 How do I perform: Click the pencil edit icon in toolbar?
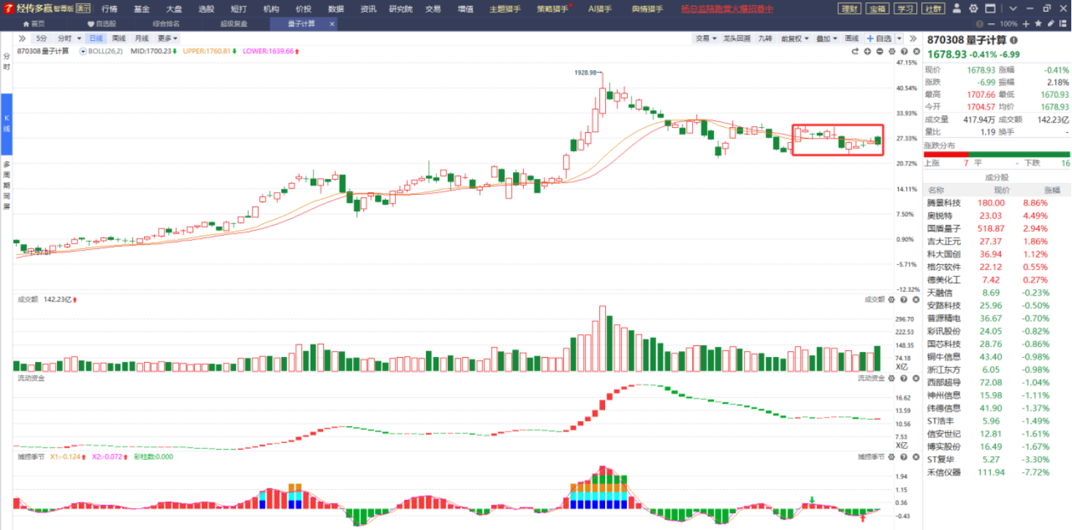1050,23
